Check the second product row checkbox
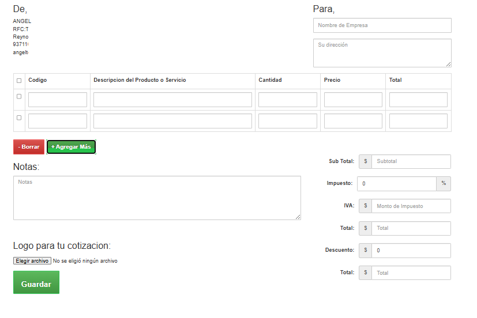477x318 pixels. (19, 118)
